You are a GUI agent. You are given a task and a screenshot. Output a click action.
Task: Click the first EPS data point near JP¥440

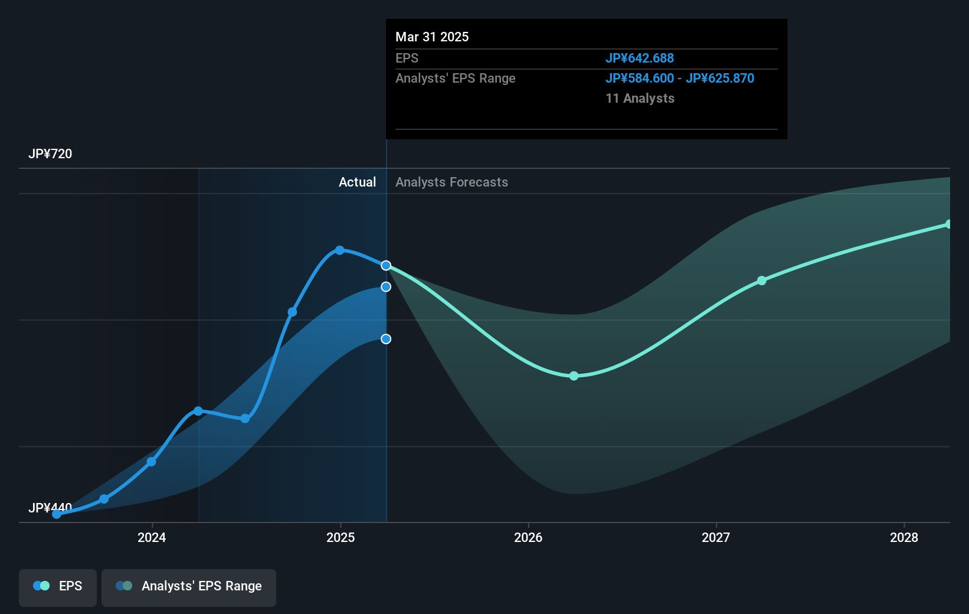coord(57,514)
